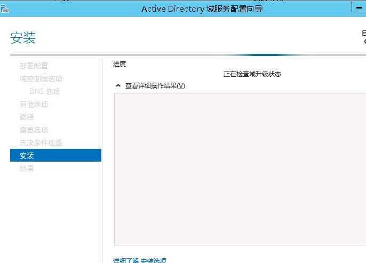Image resolution: width=366 pixels, height=263 pixels.
Task: Collapse the 查看详细操作结果(V) section
Action: tap(118, 86)
